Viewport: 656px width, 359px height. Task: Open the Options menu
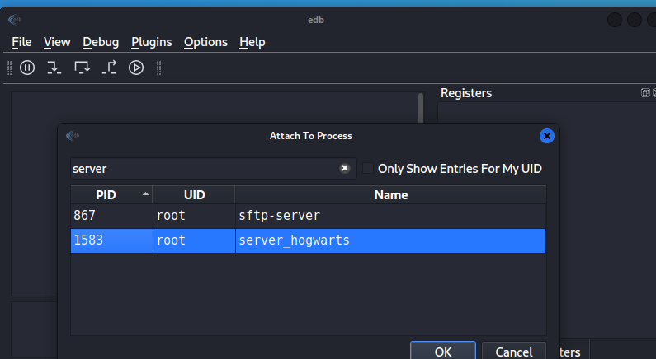point(205,42)
